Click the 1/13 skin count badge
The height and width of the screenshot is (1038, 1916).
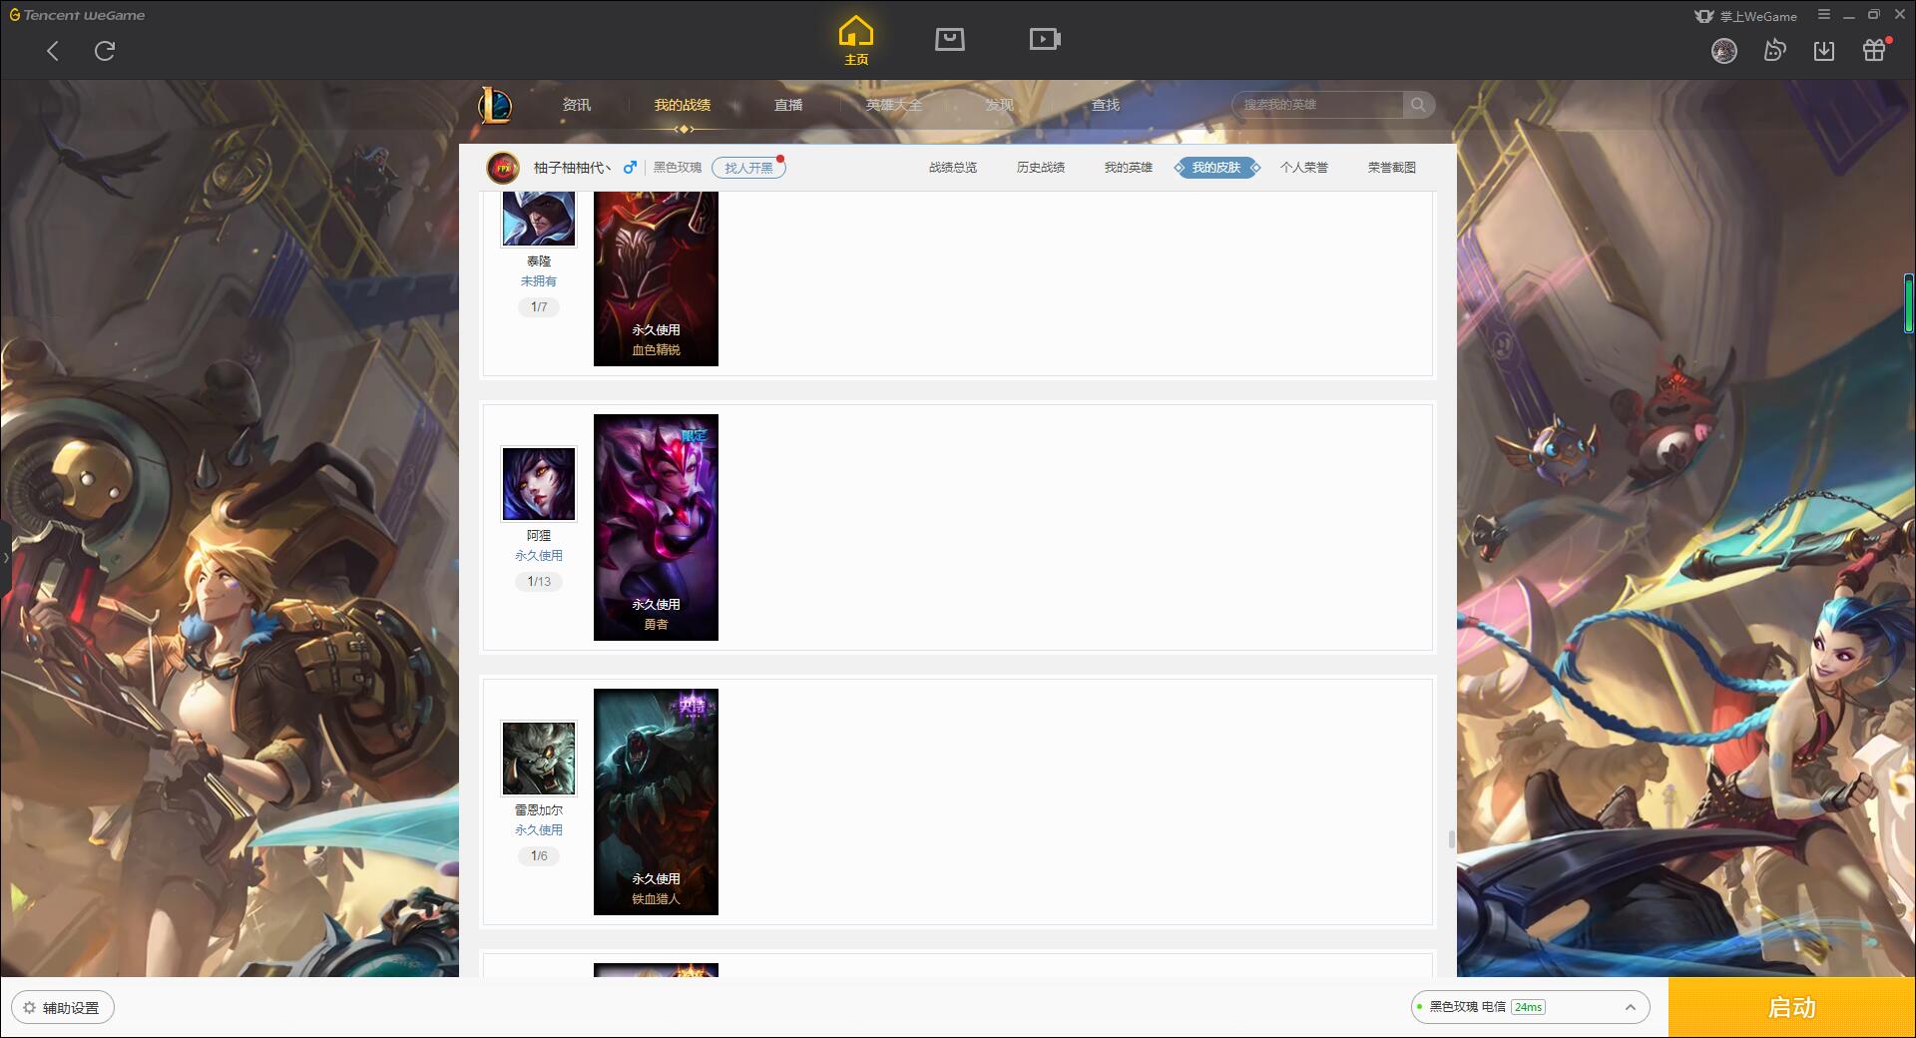click(539, 582)
